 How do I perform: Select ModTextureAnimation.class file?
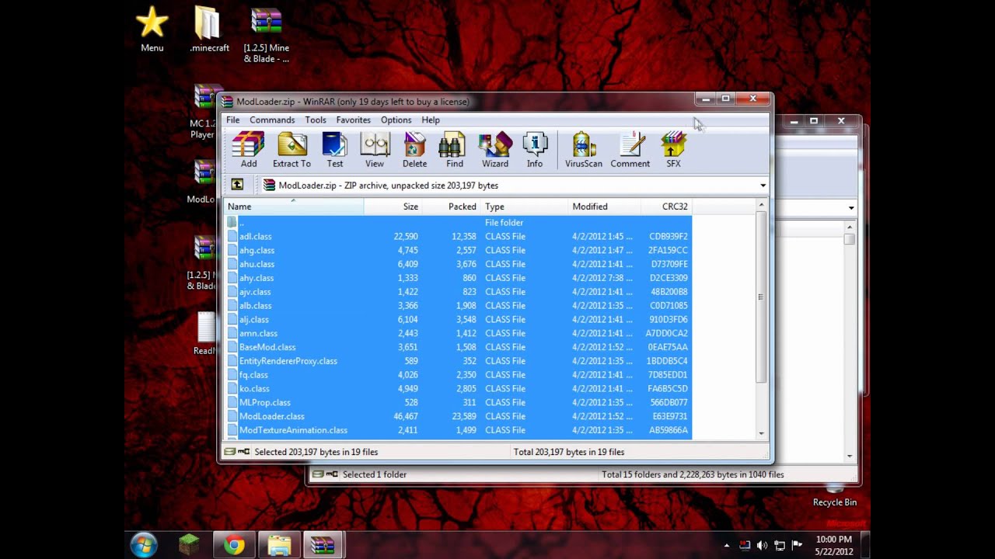(x=458, y=430)
